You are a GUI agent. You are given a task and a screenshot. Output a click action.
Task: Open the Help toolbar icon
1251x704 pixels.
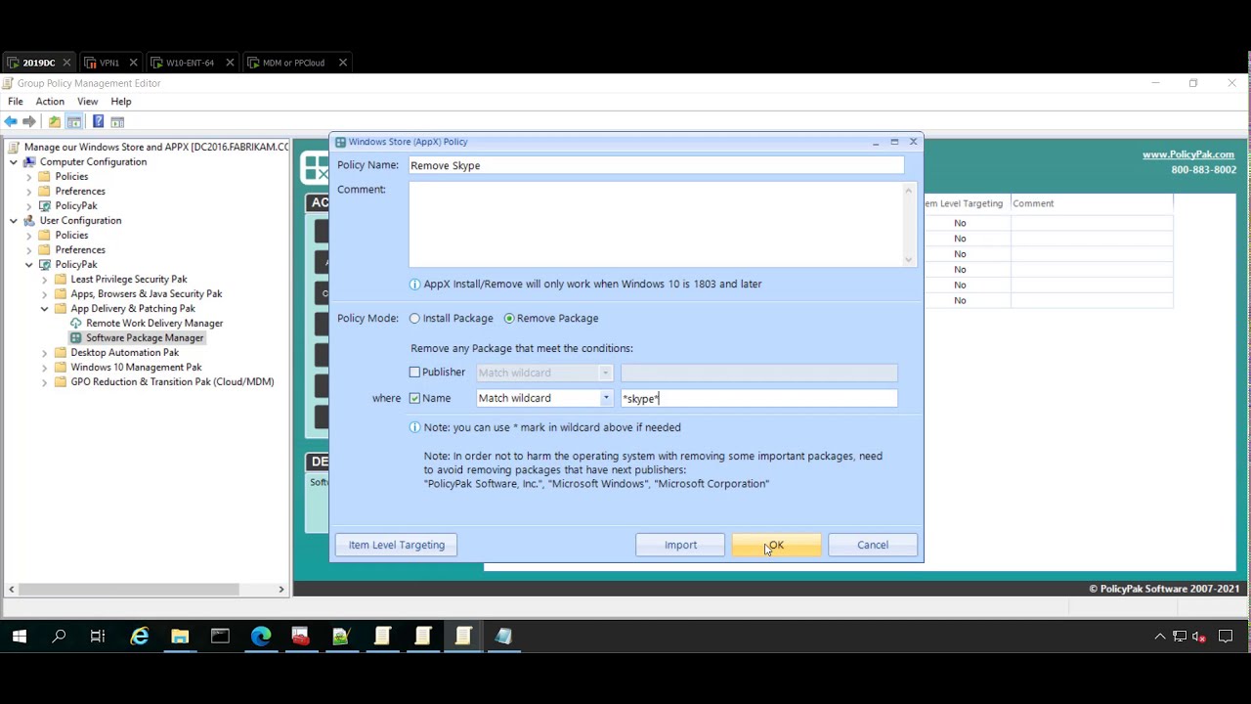coord(98,121)
